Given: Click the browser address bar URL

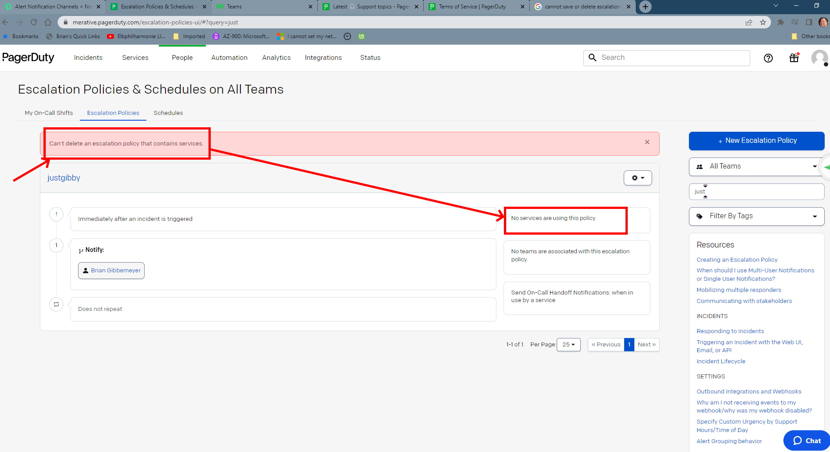Looking at the screenshot, I should coord(155,22).
